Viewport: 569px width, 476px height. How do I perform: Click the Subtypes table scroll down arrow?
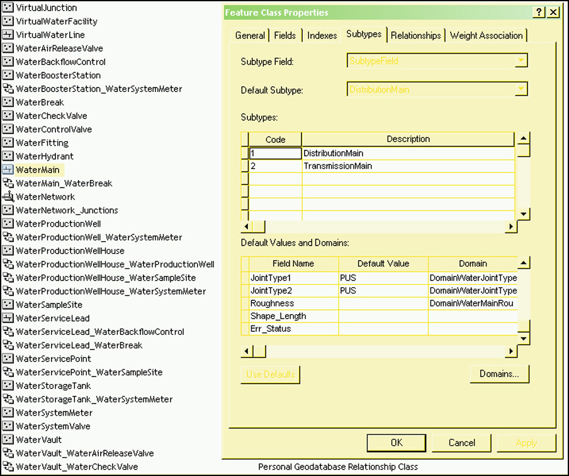pos(523,214)
